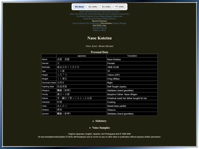Expand the Substory section
The height and width of the screenshot is (149, 199).
click(x=99, y=121)
